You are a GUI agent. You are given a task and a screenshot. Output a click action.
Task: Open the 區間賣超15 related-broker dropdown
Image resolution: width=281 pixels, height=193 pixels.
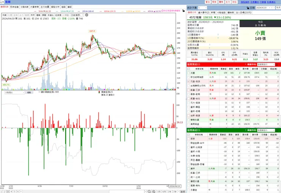266,130
